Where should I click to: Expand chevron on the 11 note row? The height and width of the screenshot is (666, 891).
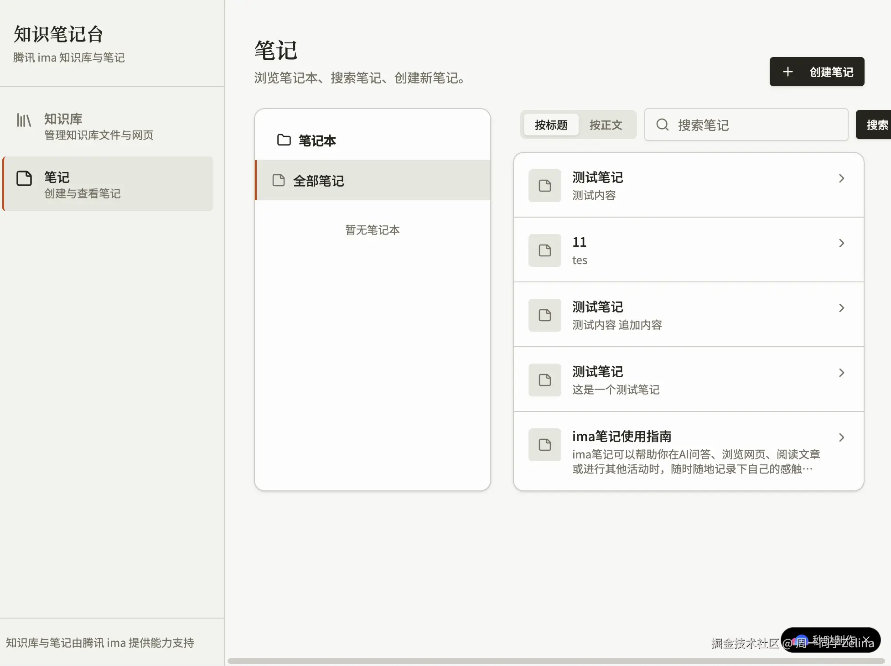(842, 243)
